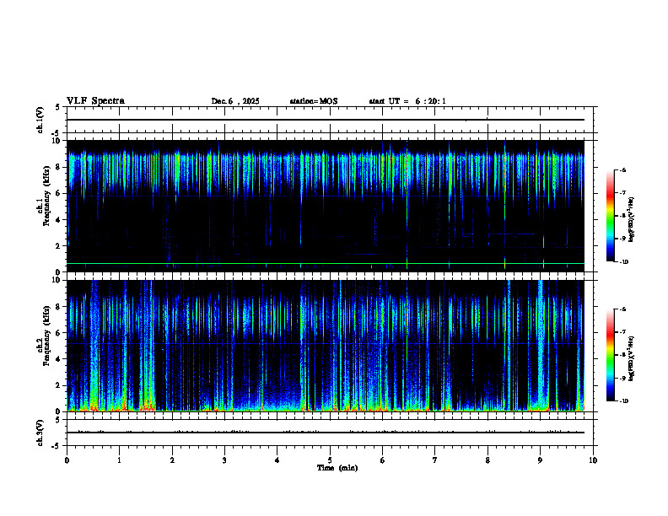Select the "station=MOS" header text

314,101
